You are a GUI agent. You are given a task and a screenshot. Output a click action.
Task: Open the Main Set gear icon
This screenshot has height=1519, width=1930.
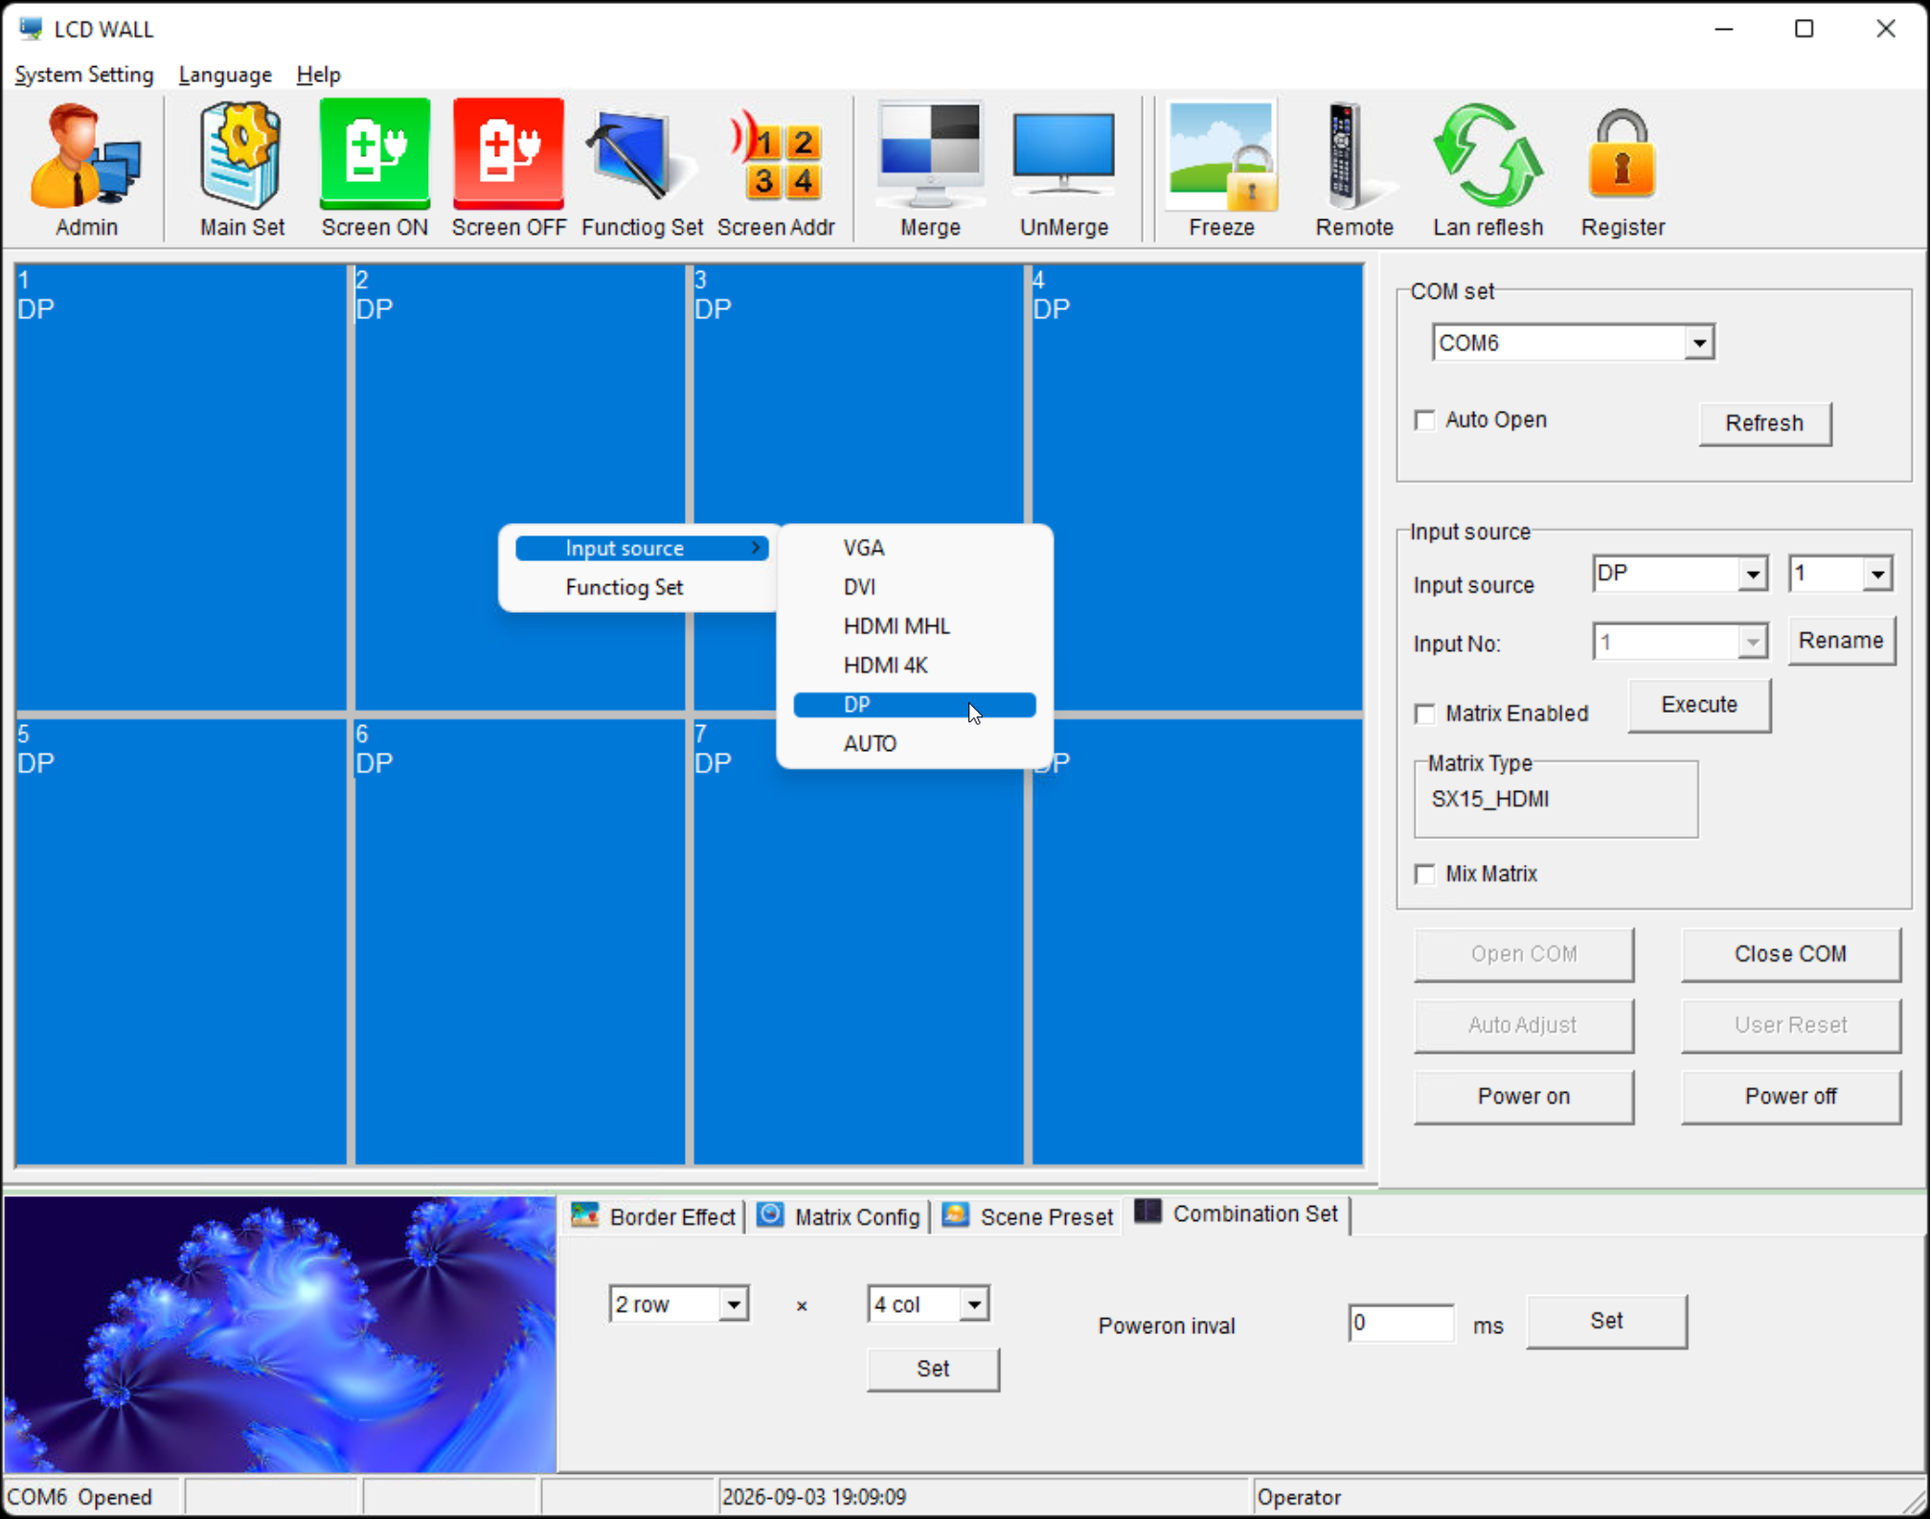point(241,154)
